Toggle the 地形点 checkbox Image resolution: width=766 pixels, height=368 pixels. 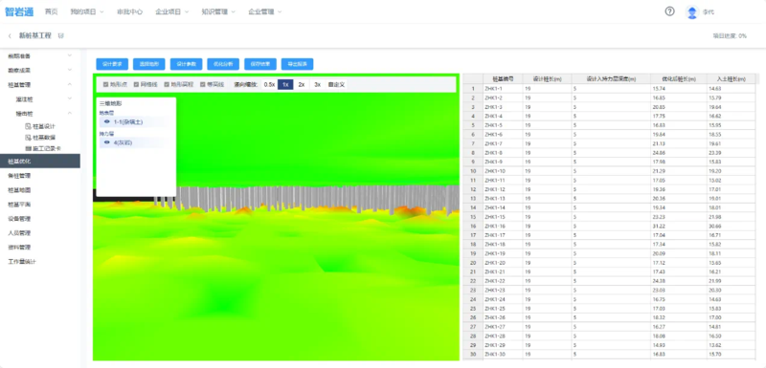105,84
